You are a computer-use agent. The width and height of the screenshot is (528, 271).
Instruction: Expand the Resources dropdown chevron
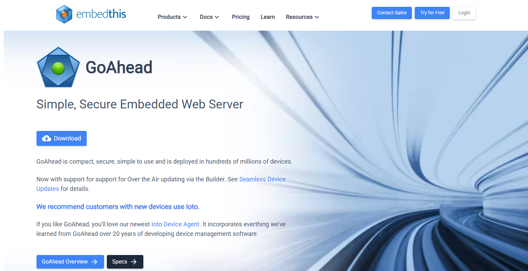(317, 17)
